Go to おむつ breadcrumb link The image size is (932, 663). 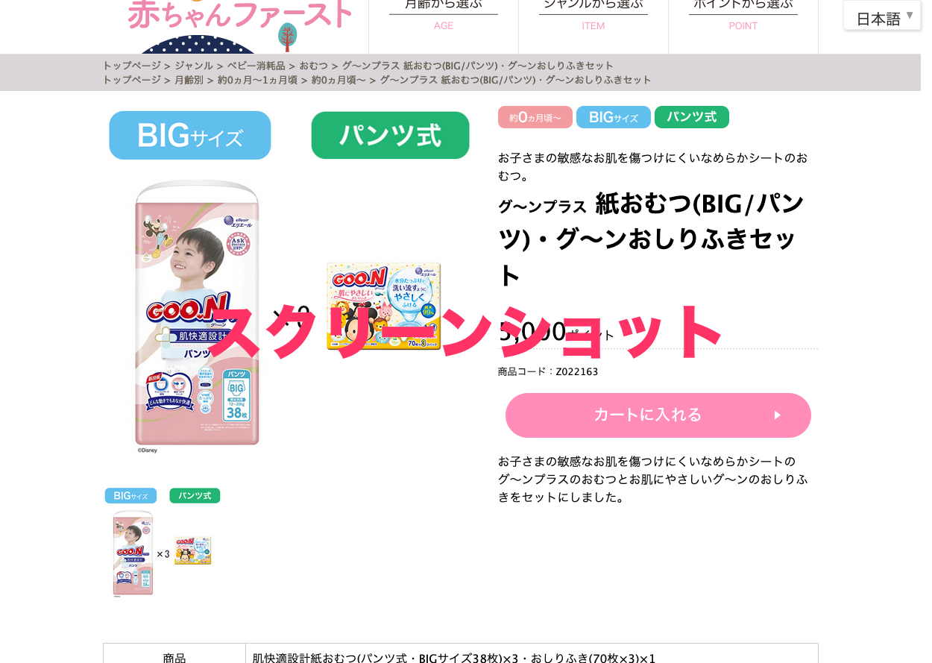(x=314, y=66)
